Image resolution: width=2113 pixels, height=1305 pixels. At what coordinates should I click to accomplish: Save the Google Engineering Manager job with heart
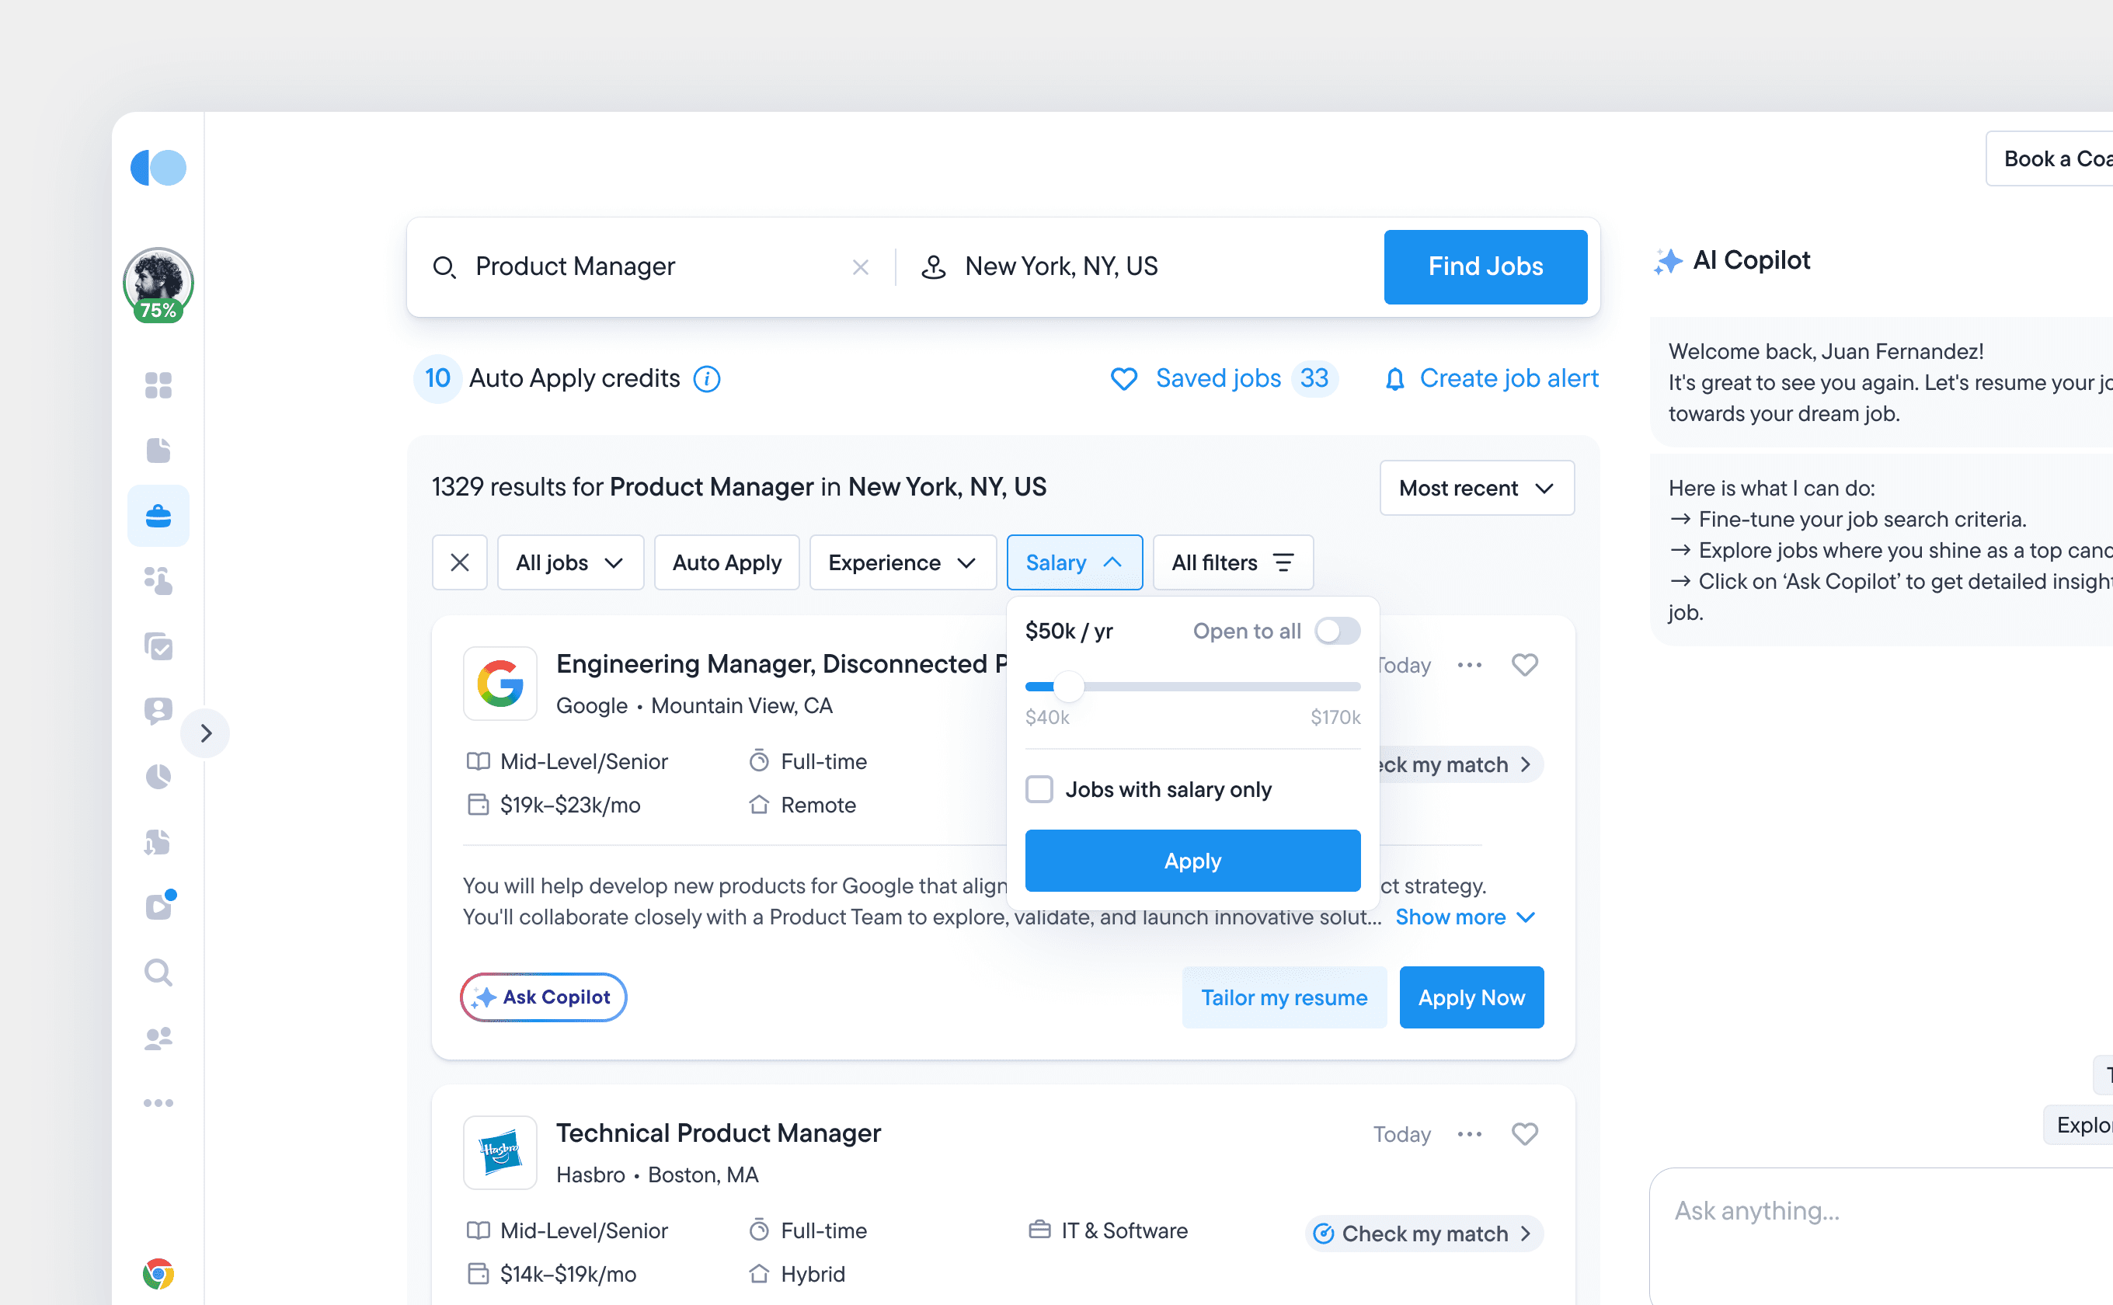click(1524, 665)
